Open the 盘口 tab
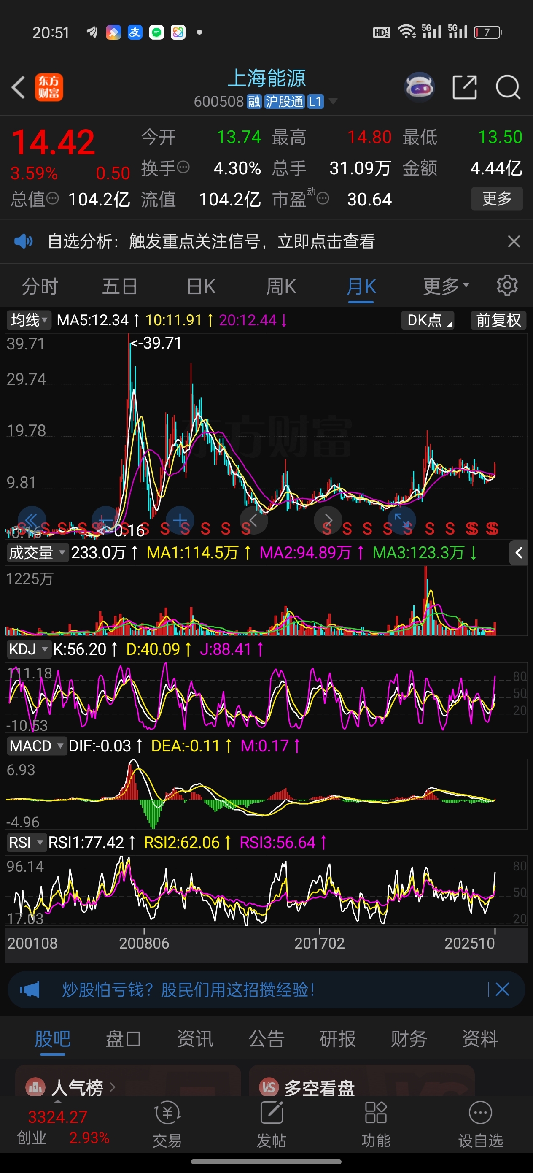 pyautogui.click(x=124, y=1039)
